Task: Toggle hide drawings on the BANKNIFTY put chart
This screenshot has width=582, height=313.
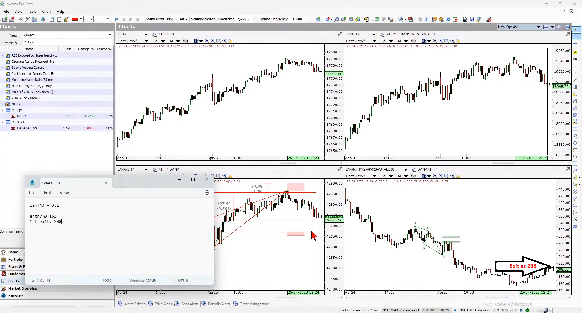Action: click(414, 176)
